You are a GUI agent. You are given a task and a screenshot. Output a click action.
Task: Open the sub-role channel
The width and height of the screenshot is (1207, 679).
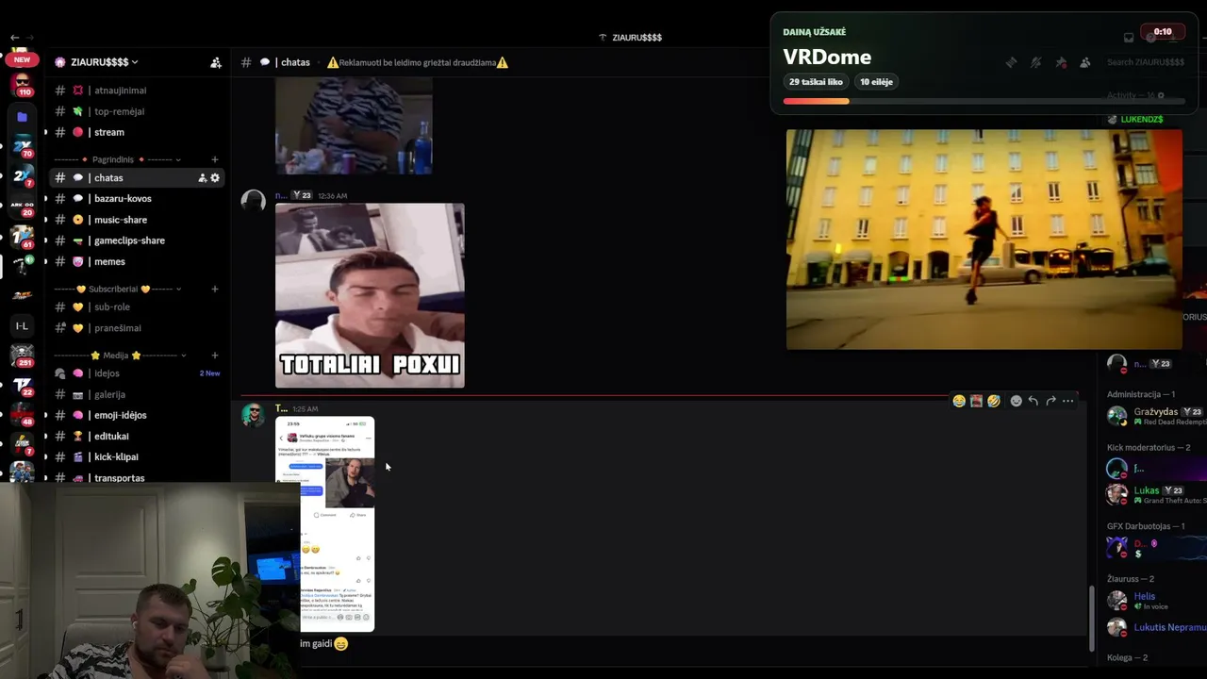[112, 306]
